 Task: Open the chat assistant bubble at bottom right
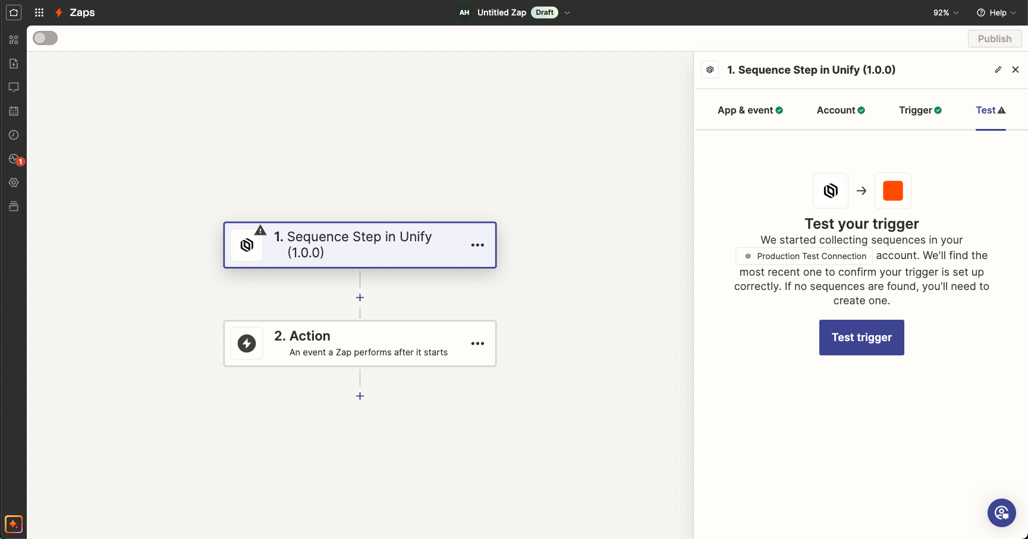(1001, 512)
